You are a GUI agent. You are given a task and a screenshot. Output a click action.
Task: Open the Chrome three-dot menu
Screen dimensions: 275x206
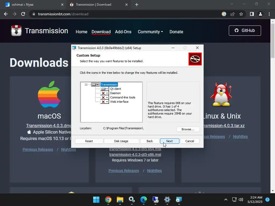269,14
